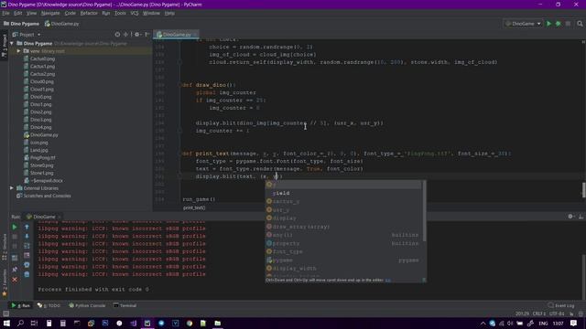The image size is (586, 329).
Task: Click the editor vertical scrollbar
Action: tap(583, 190)
